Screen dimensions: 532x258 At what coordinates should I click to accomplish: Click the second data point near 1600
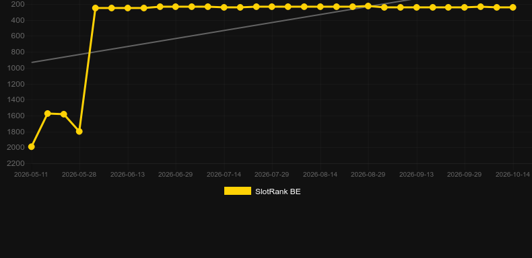[48, 114]
